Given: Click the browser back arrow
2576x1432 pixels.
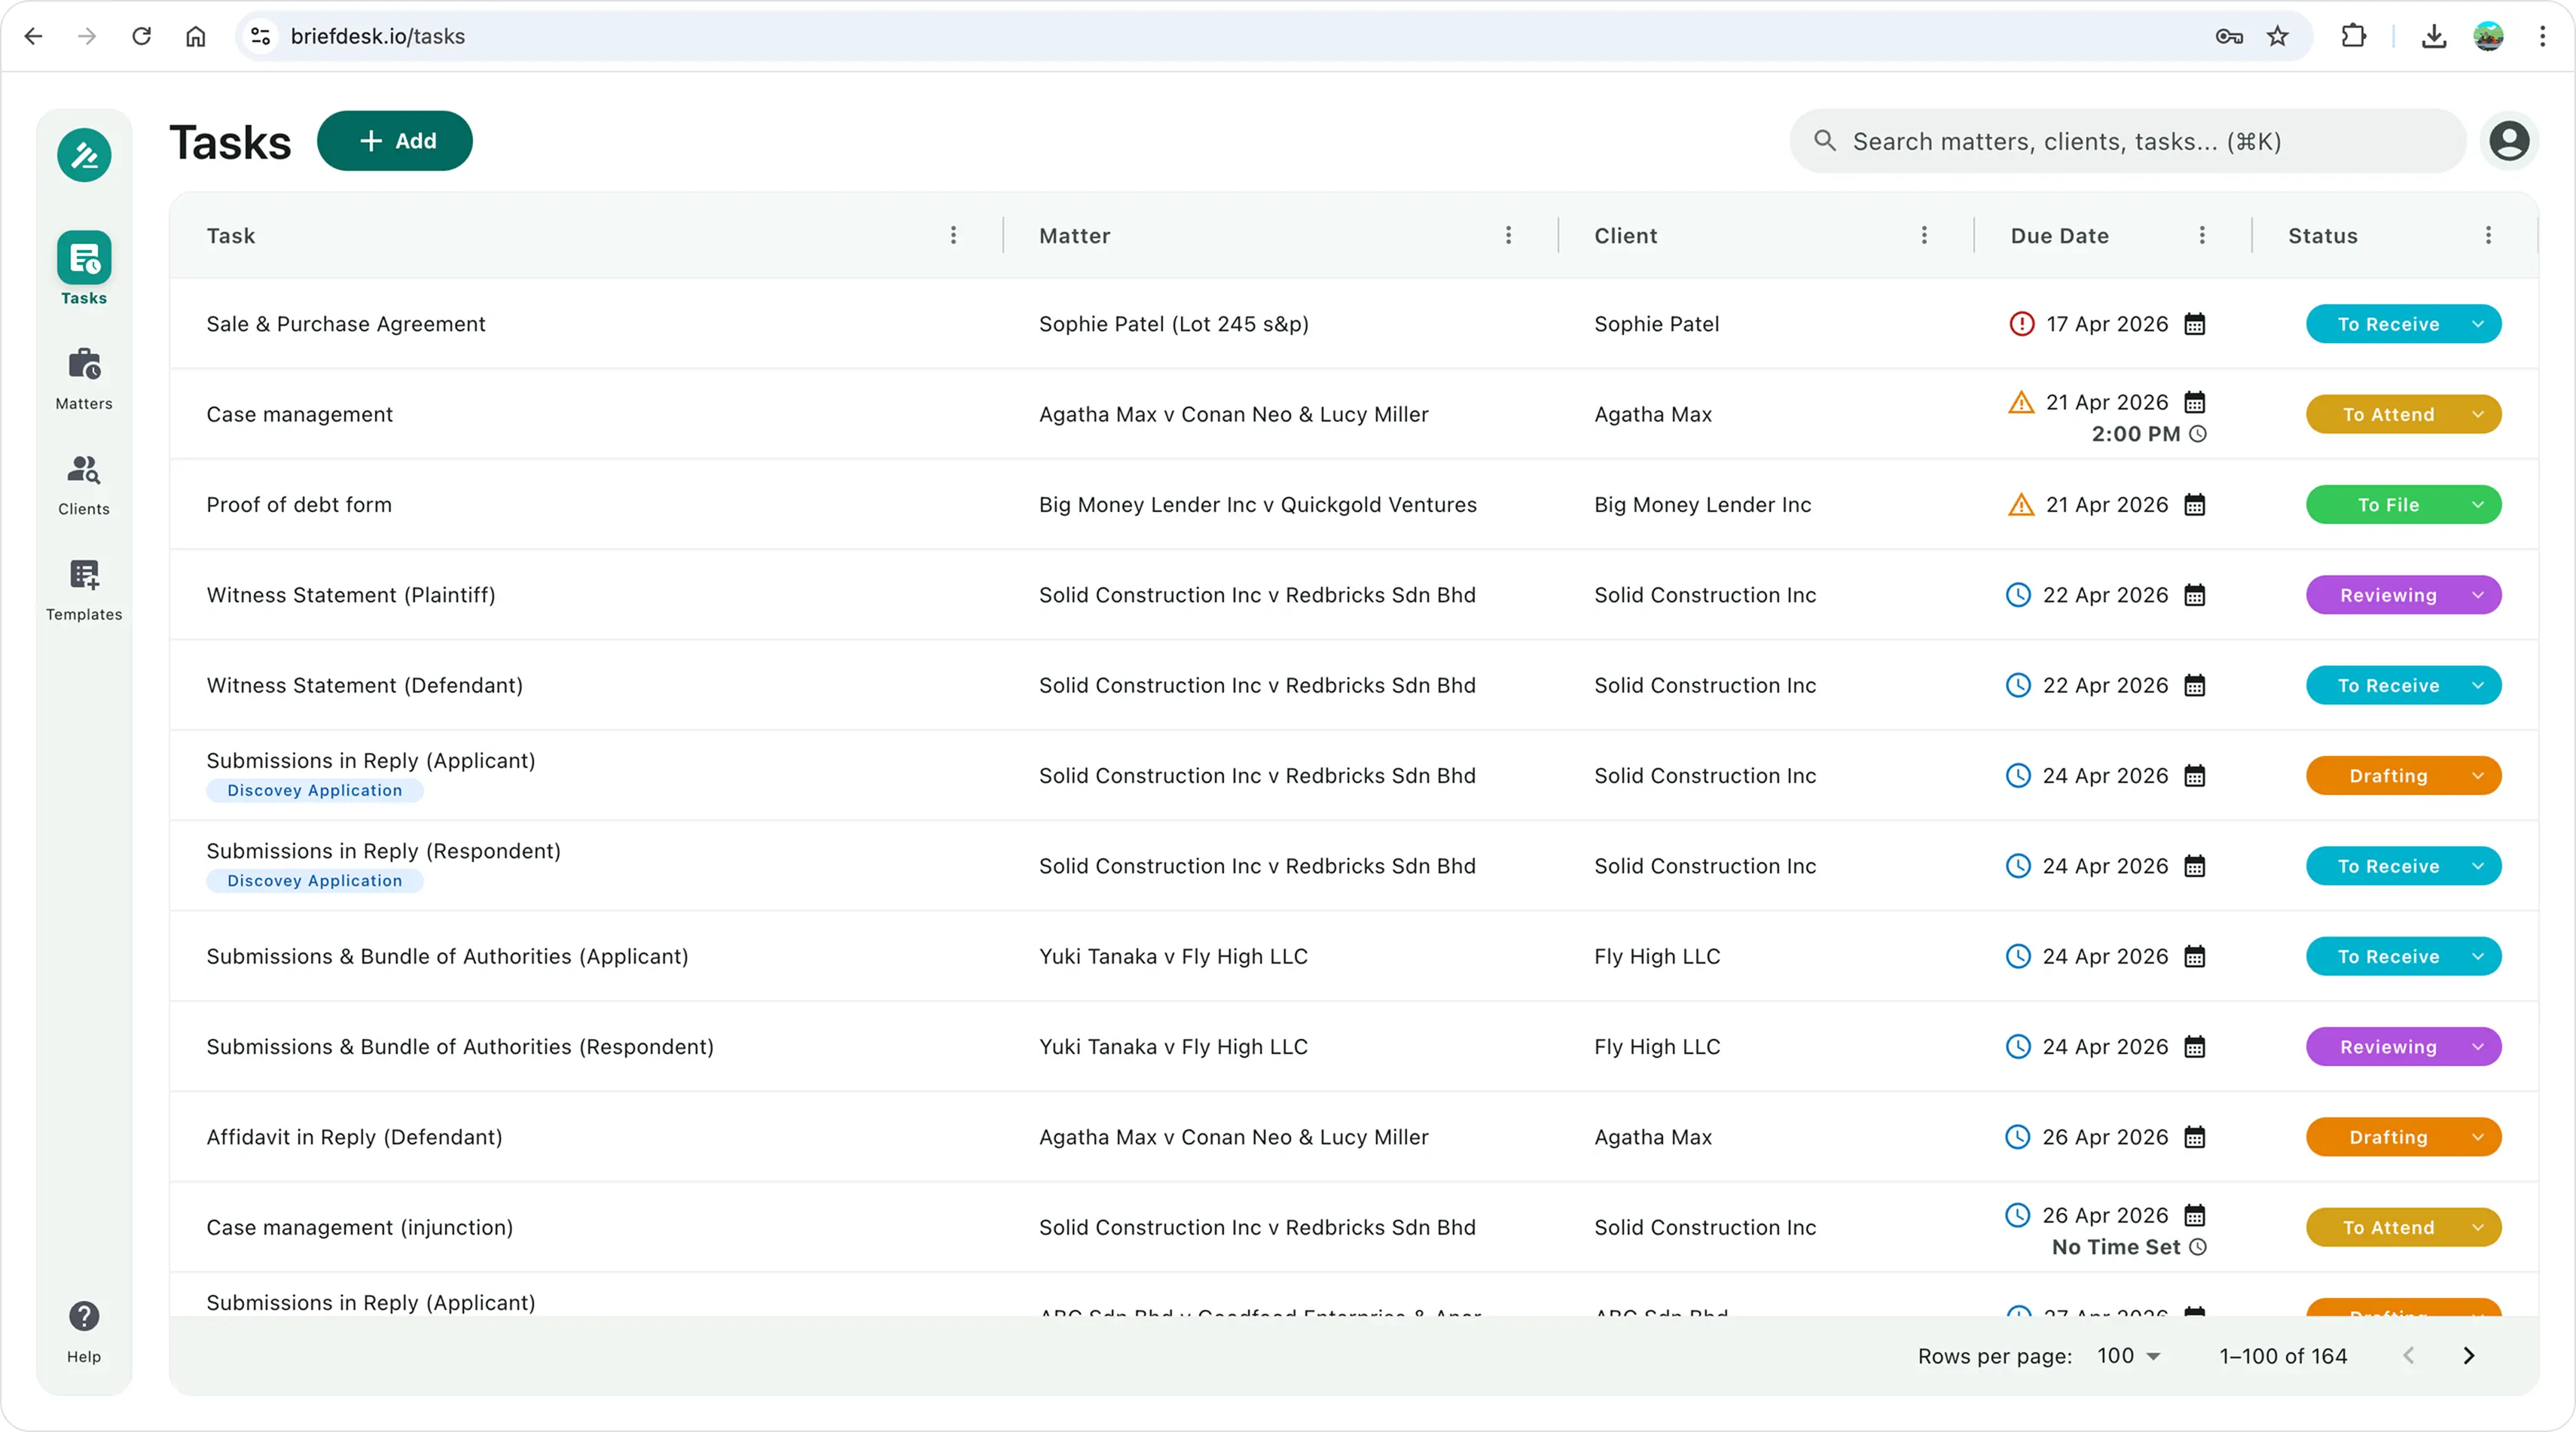Looking at the screenshot, I should 33,36.
